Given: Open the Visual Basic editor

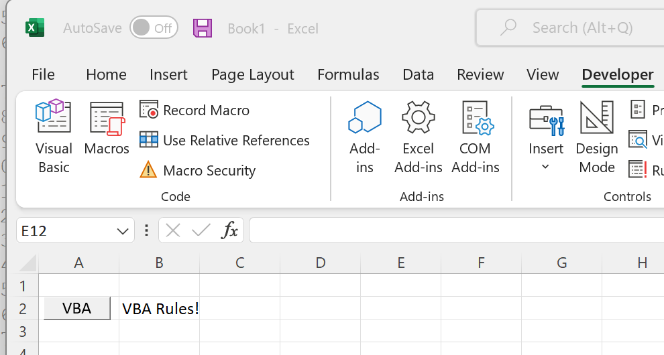Looking at the screenshot, I should coord(54,137).
